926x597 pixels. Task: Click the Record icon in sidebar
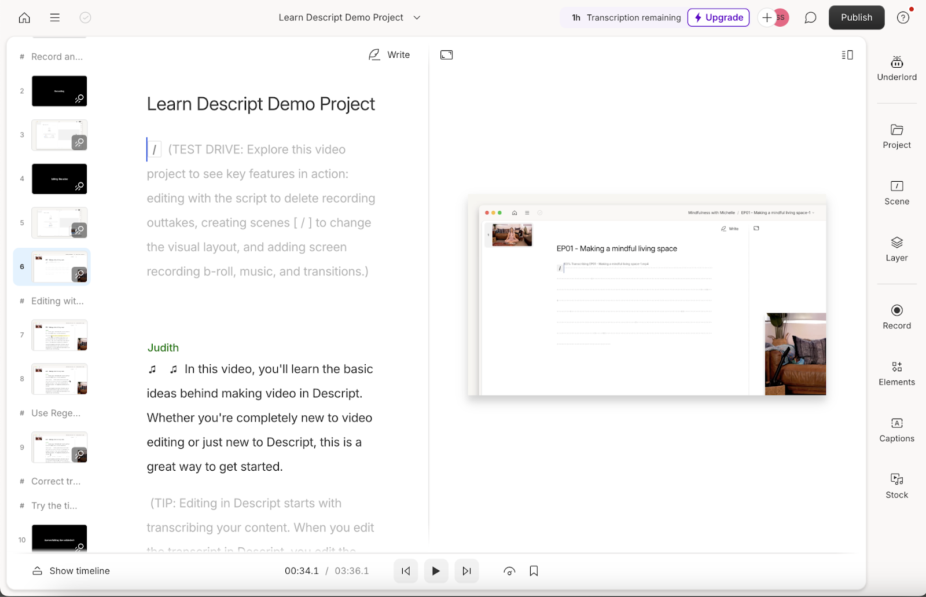pyautogui.click(x=896, y=316)
